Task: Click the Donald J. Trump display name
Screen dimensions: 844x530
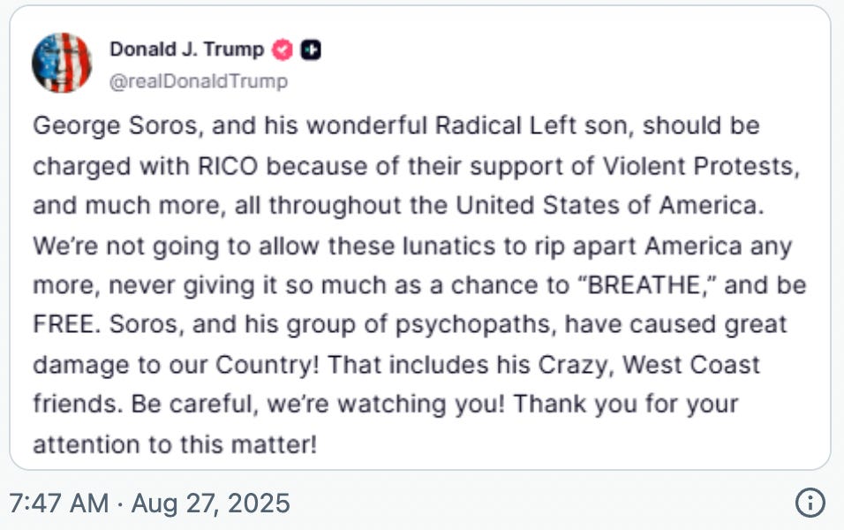Action: click(x=187, y=49)
